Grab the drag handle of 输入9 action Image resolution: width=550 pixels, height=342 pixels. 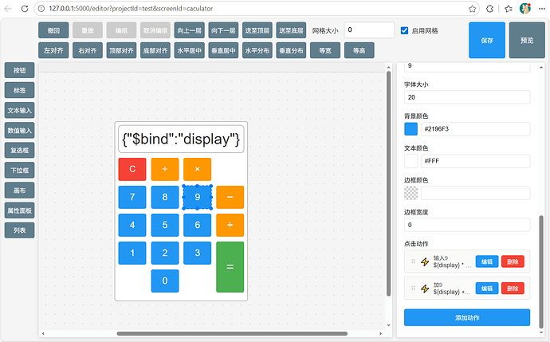(413, 261)
